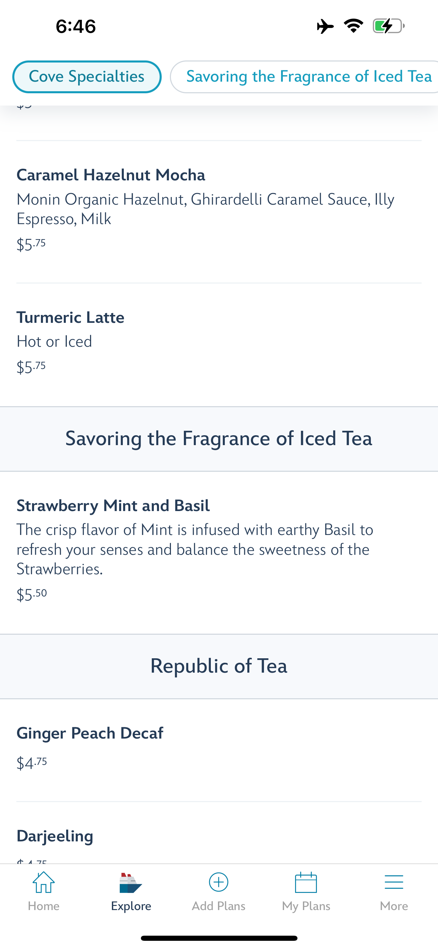
Task: Choose Strawberry Mint and Basil iced tea
Action: (113, 506)
